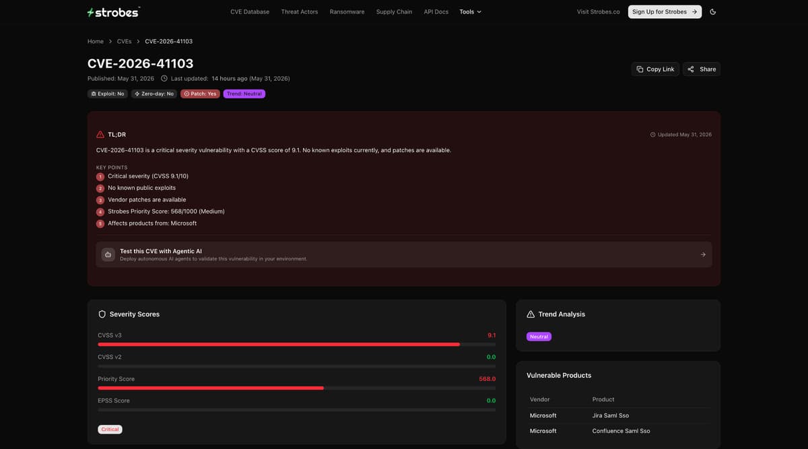Click the clock icon by Last updated

point(164,79)
